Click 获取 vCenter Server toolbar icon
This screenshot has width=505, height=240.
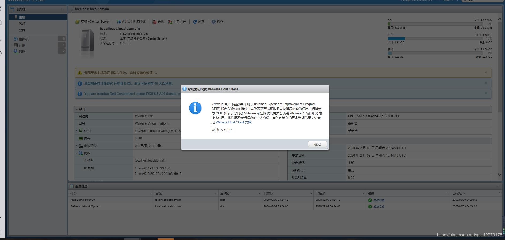click(x=78, y=22)
